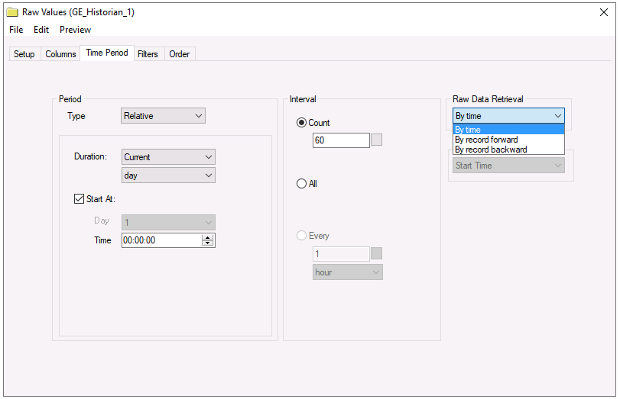Switch to the Setup tab

tap(24, 54)
